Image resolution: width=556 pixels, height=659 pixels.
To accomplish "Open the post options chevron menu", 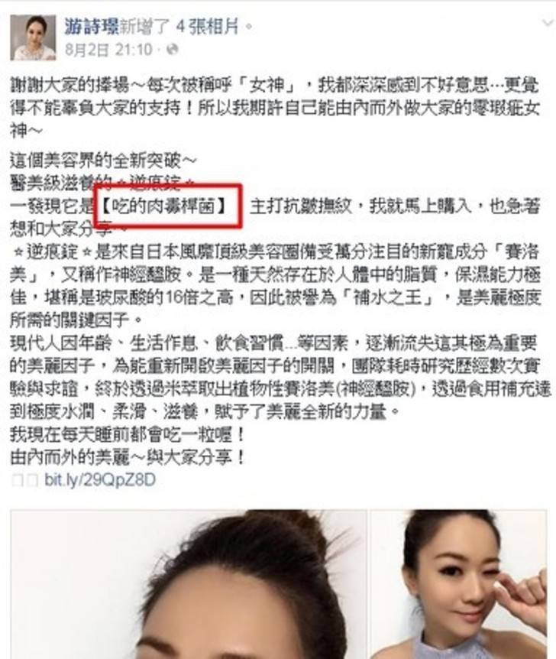I will (548, 23).
